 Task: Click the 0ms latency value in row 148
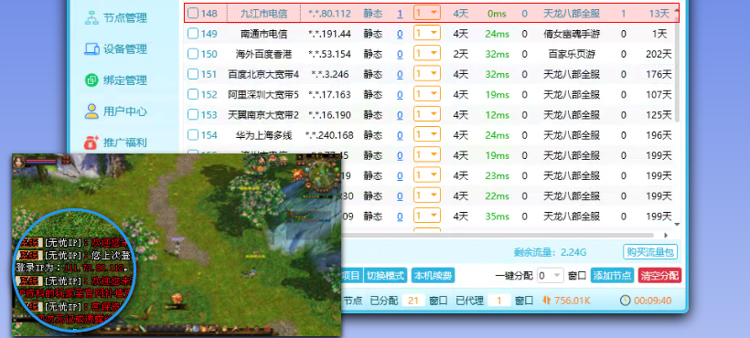coord(497,14)
